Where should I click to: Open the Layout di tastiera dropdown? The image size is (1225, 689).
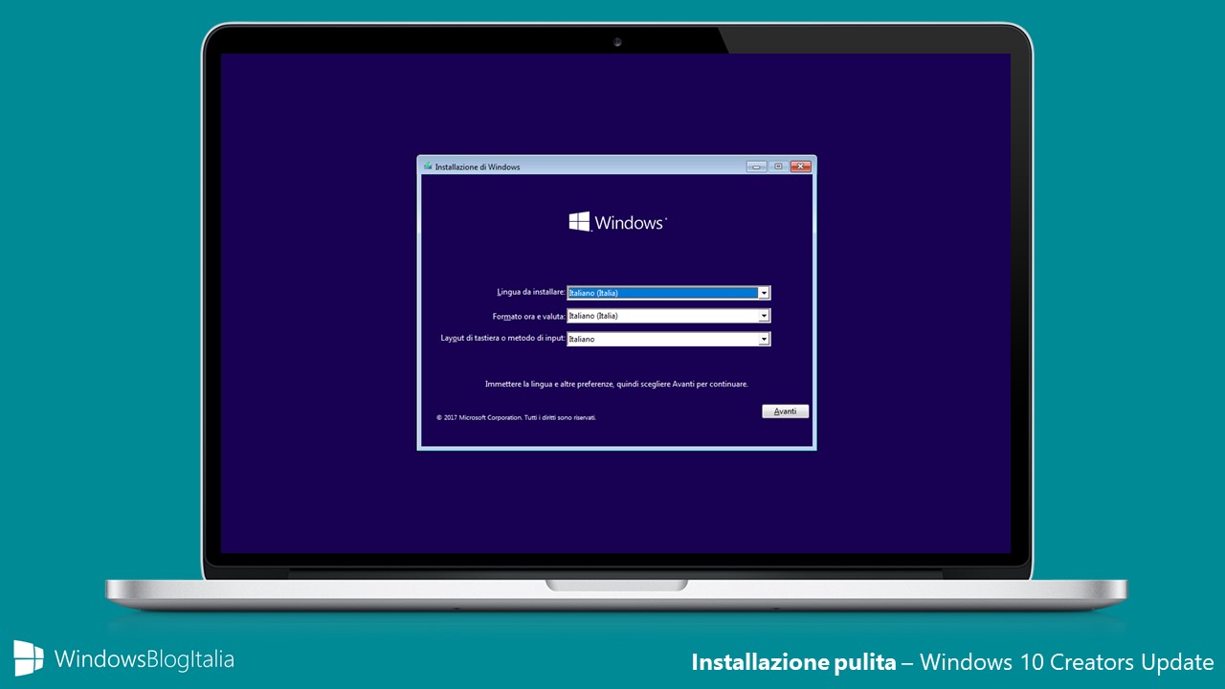(669, 339)
